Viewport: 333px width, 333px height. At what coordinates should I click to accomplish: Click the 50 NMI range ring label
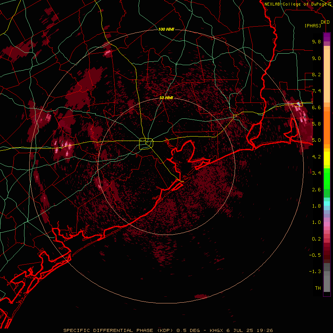[166, 98]
